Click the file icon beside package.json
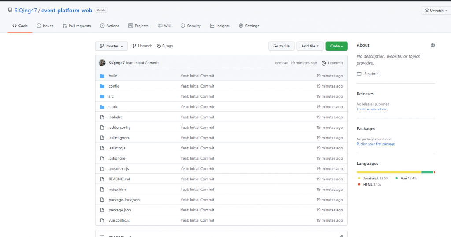 click(102, 210)
